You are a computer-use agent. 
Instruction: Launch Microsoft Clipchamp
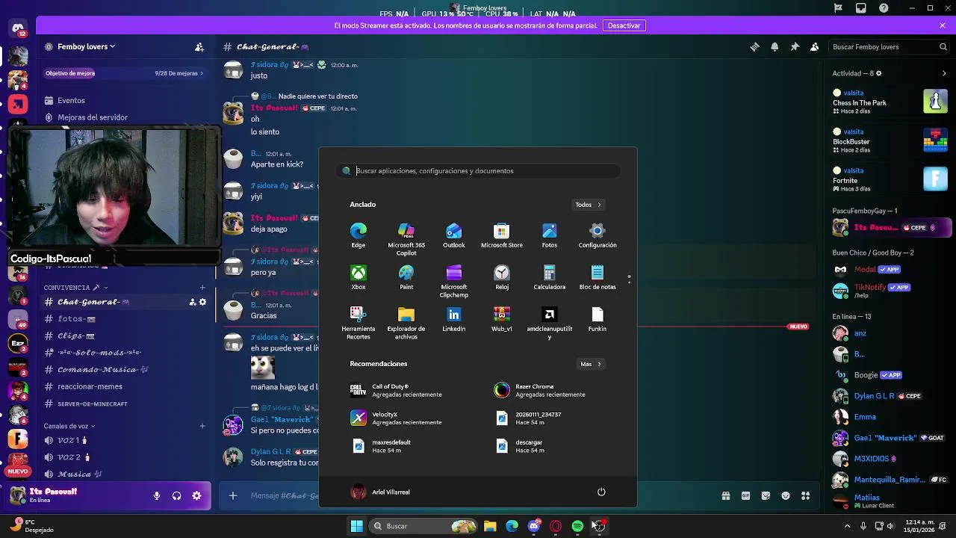coord(454,281)
